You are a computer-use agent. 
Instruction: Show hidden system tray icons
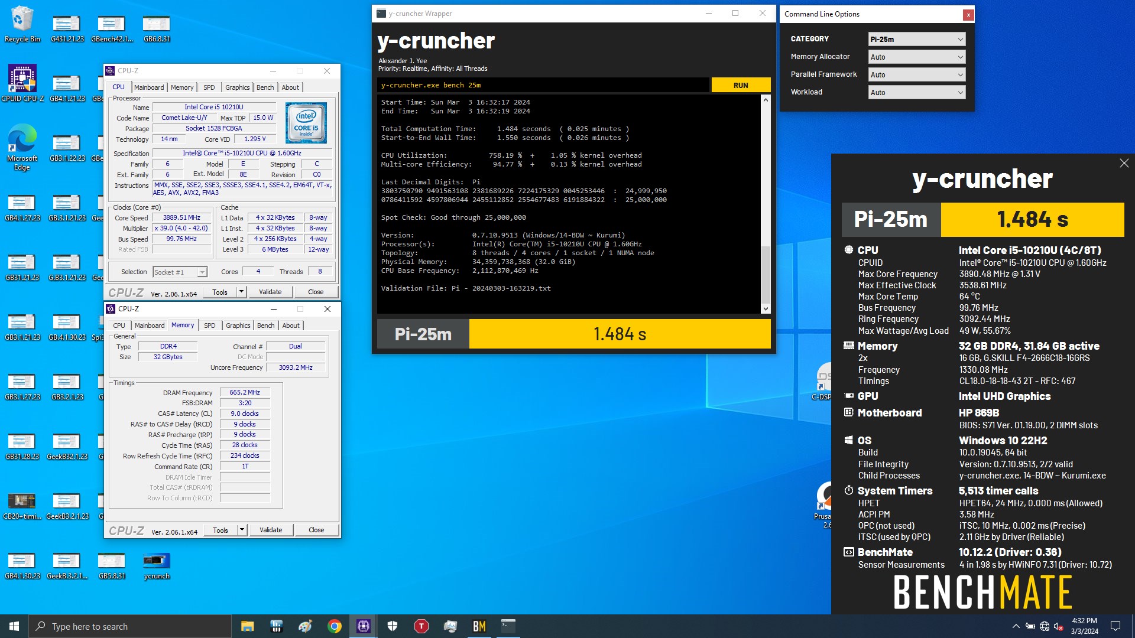pyautogui.click(x=1016, y=626)
